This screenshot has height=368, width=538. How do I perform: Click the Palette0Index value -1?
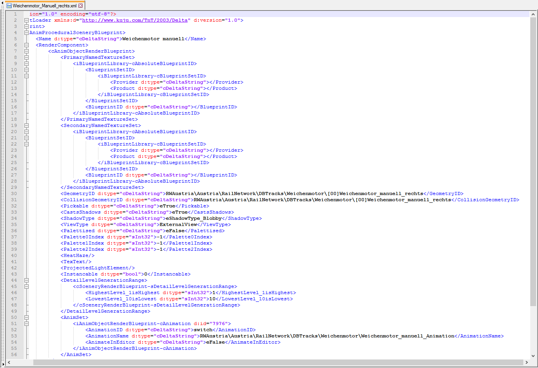(x=160, y=237)
